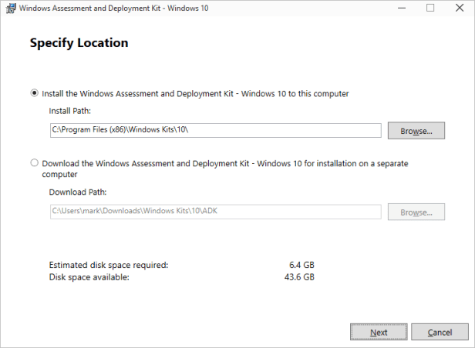
Task: Click the Specify Location heading
Action: (x=79, y=43)
